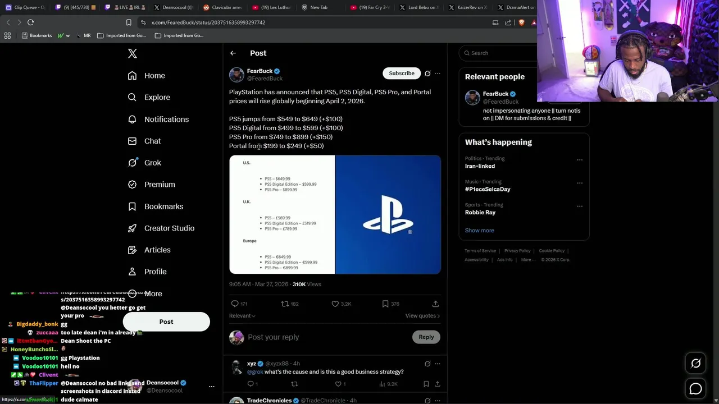Click Robbie Ray trending topic
The width and height of the screenshot is (719, 404).
coord(480,213)
